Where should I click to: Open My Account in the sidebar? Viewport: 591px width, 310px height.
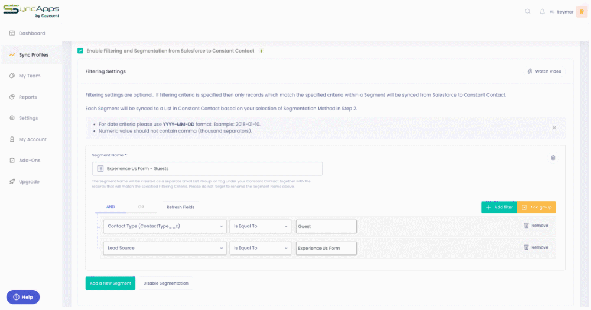pos(33,139)
